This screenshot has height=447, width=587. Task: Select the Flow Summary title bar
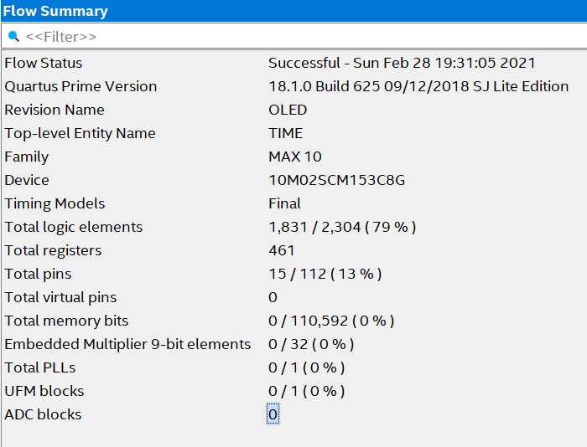[x=293, y=11]
